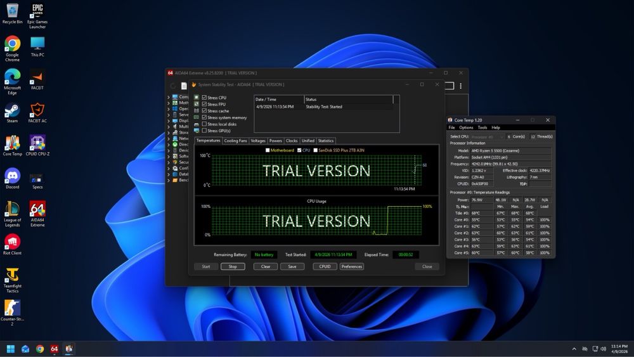Click the Stability Test Started log row
The height and width of the screenshot is (357, 634).
coord(323,107)
